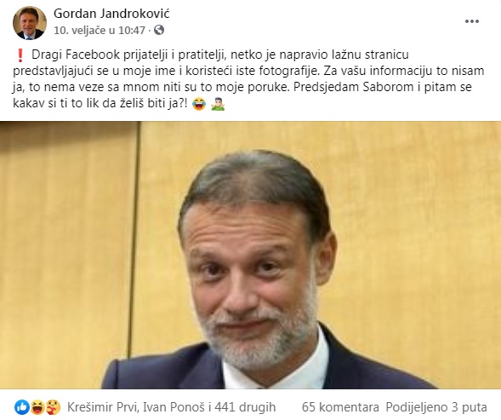The height and width of the screenshot is (420, 501).
Task: Click the Care hugging-heart reaction icon
Action: pos(53,407)
